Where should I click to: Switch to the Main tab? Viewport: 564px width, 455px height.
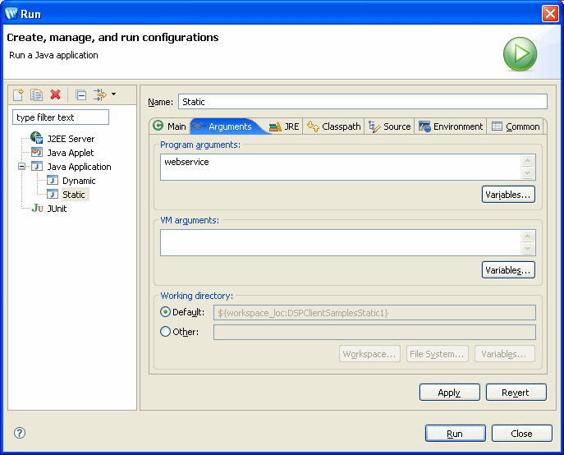click(169, 126)
